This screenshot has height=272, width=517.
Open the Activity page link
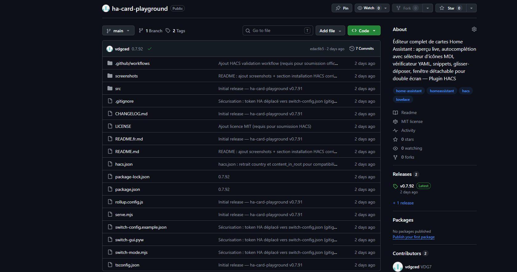408,130
